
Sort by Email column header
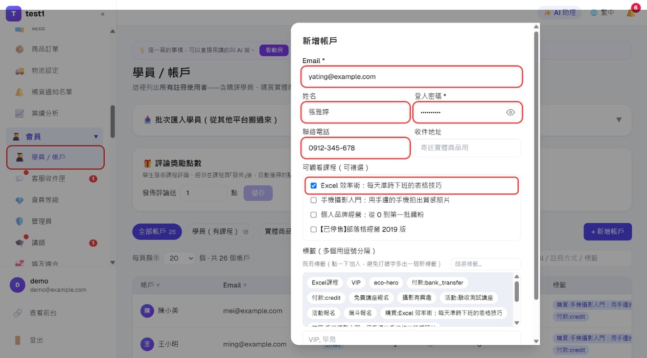pyautogui.click(x=235, y=285)
